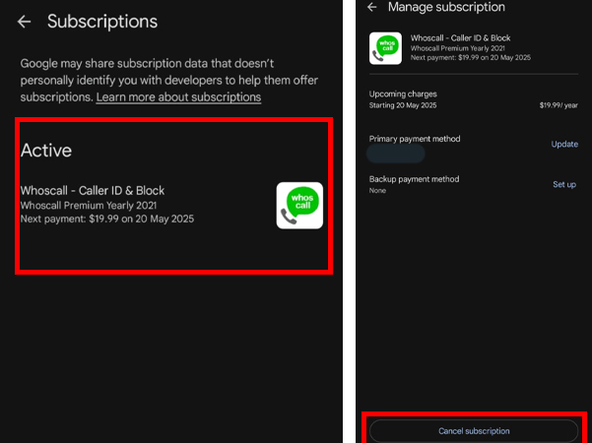Go back from the Subscriptions screen

[25, 22]
